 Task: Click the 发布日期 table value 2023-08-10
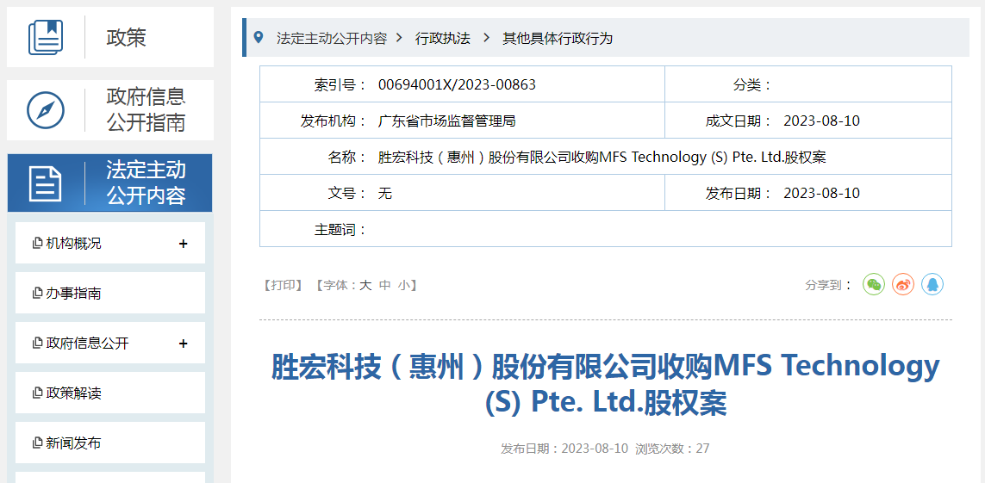[x=821, y=193]
